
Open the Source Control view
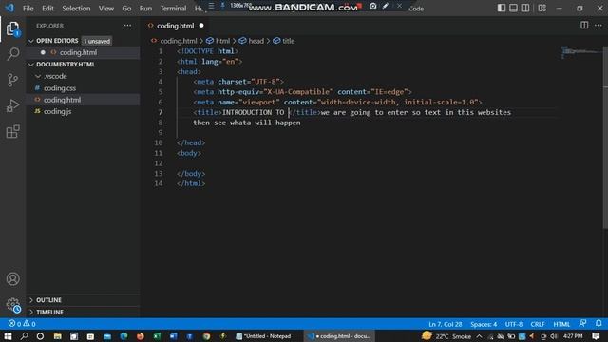[12, 80]
